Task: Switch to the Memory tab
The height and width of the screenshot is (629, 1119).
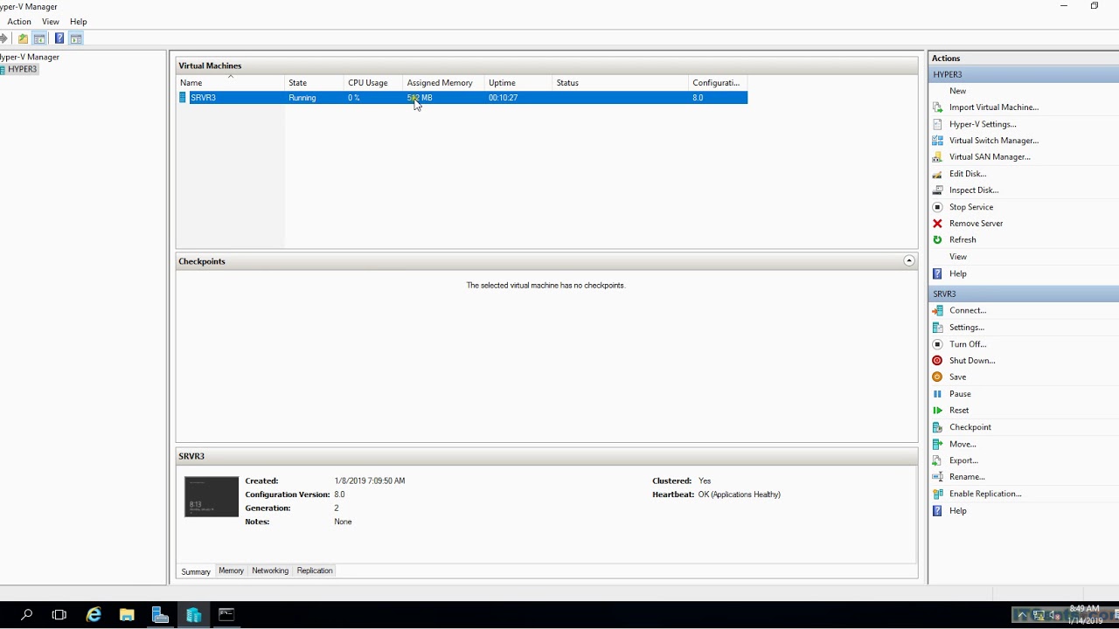Action: (231, 570)
